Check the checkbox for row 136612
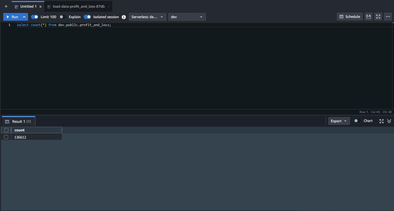Viewport: 394px width, 211px height. click(6, 137)
